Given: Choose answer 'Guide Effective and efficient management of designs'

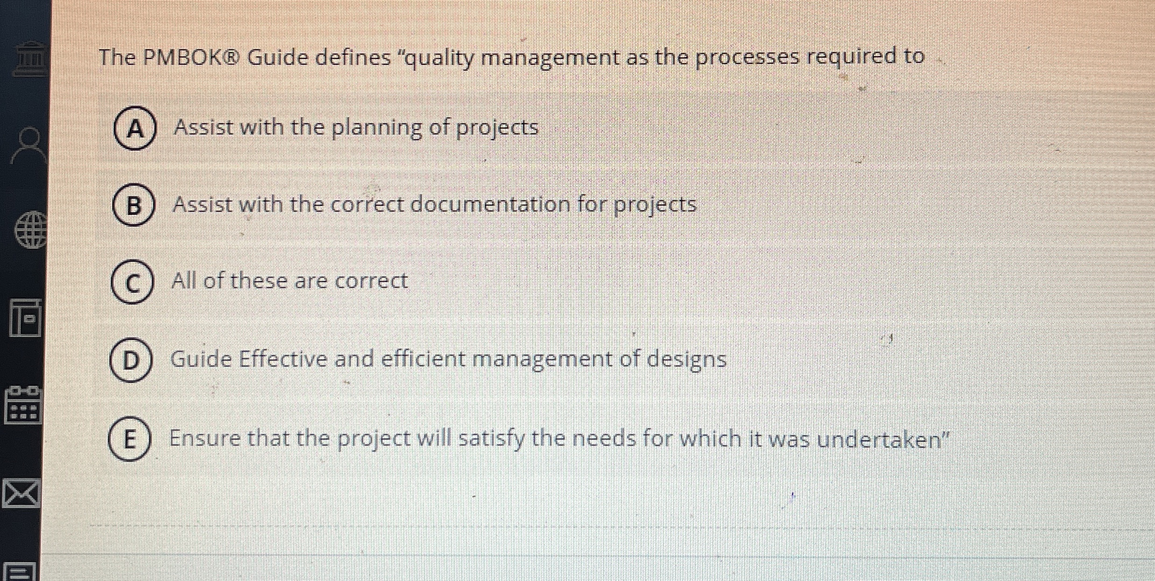Looking at the screenshot, I should pyautogui.click(x=448, y=360).
